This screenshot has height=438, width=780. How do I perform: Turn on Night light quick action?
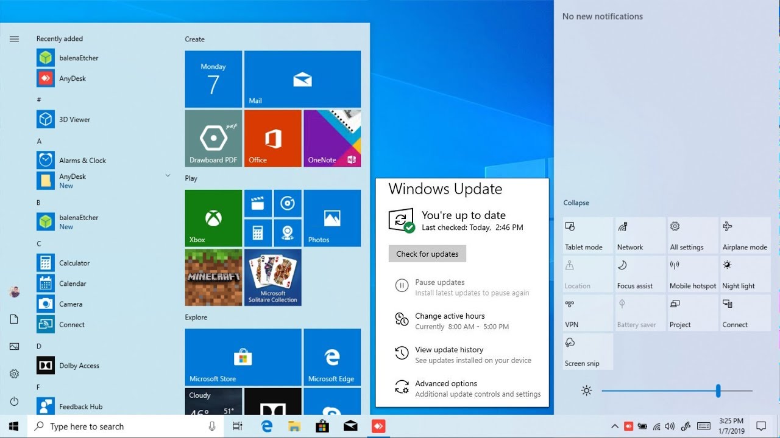(745, 274)
